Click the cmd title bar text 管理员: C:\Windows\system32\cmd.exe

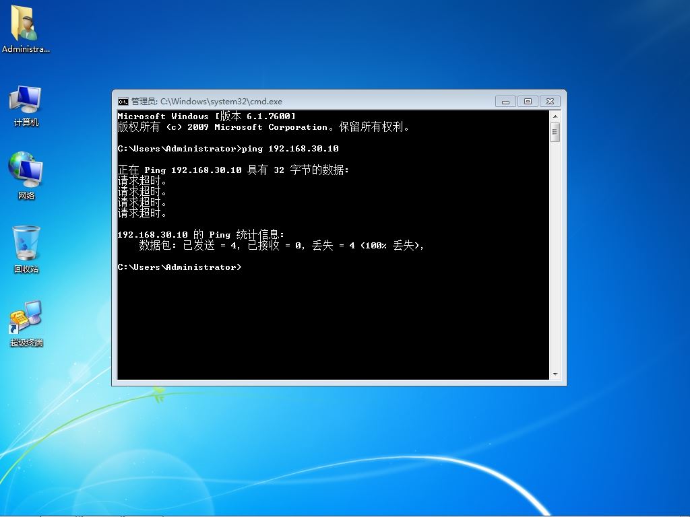(207, 102)
